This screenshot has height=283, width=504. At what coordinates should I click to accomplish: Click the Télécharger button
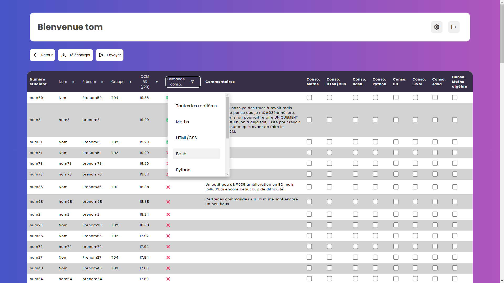click(75, 55)
